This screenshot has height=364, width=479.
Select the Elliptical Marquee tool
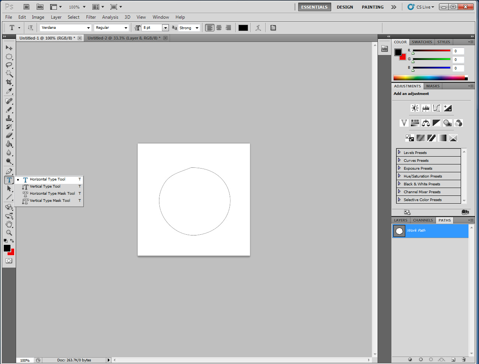point(9,56)
